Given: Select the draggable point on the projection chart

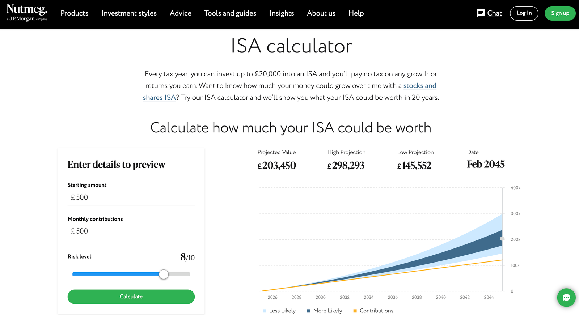Looking at the screenshot, I should point(502,238).
